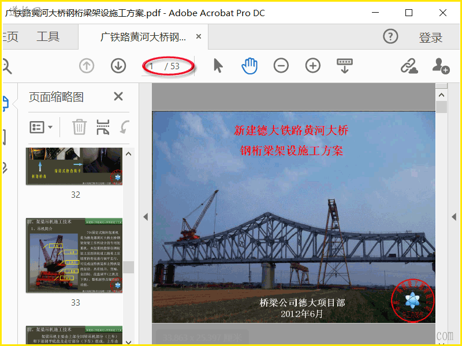Go to previous page with up arrow

(x=87, y=66)
